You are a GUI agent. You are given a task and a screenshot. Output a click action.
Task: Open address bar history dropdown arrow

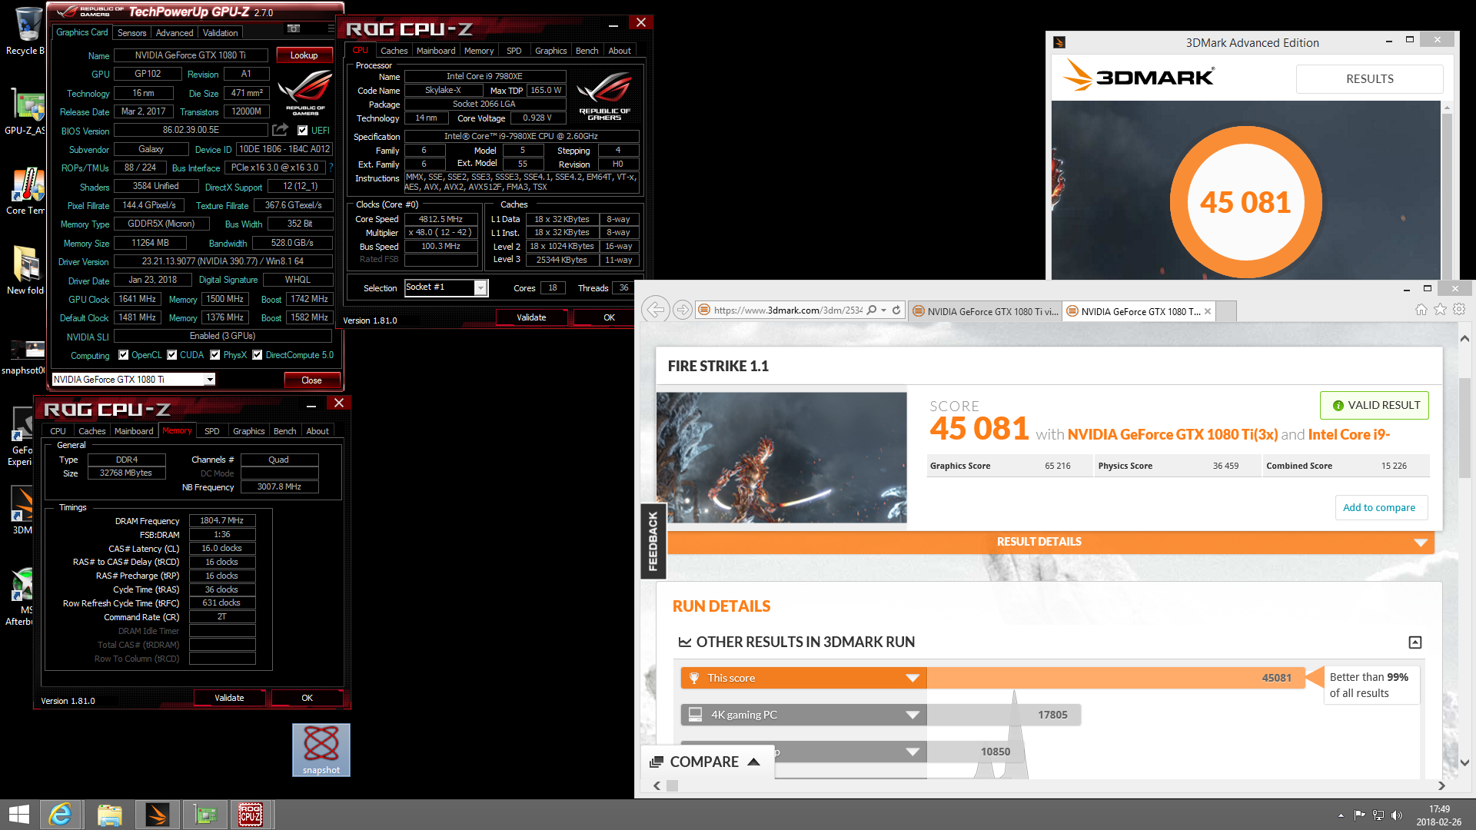click(x=884, y=310)
